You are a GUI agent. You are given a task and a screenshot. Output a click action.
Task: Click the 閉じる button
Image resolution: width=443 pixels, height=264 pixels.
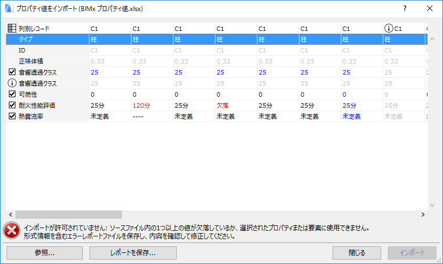click(x=356, y=253)
